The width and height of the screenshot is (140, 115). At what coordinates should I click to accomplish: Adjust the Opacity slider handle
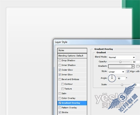[120, 62]
